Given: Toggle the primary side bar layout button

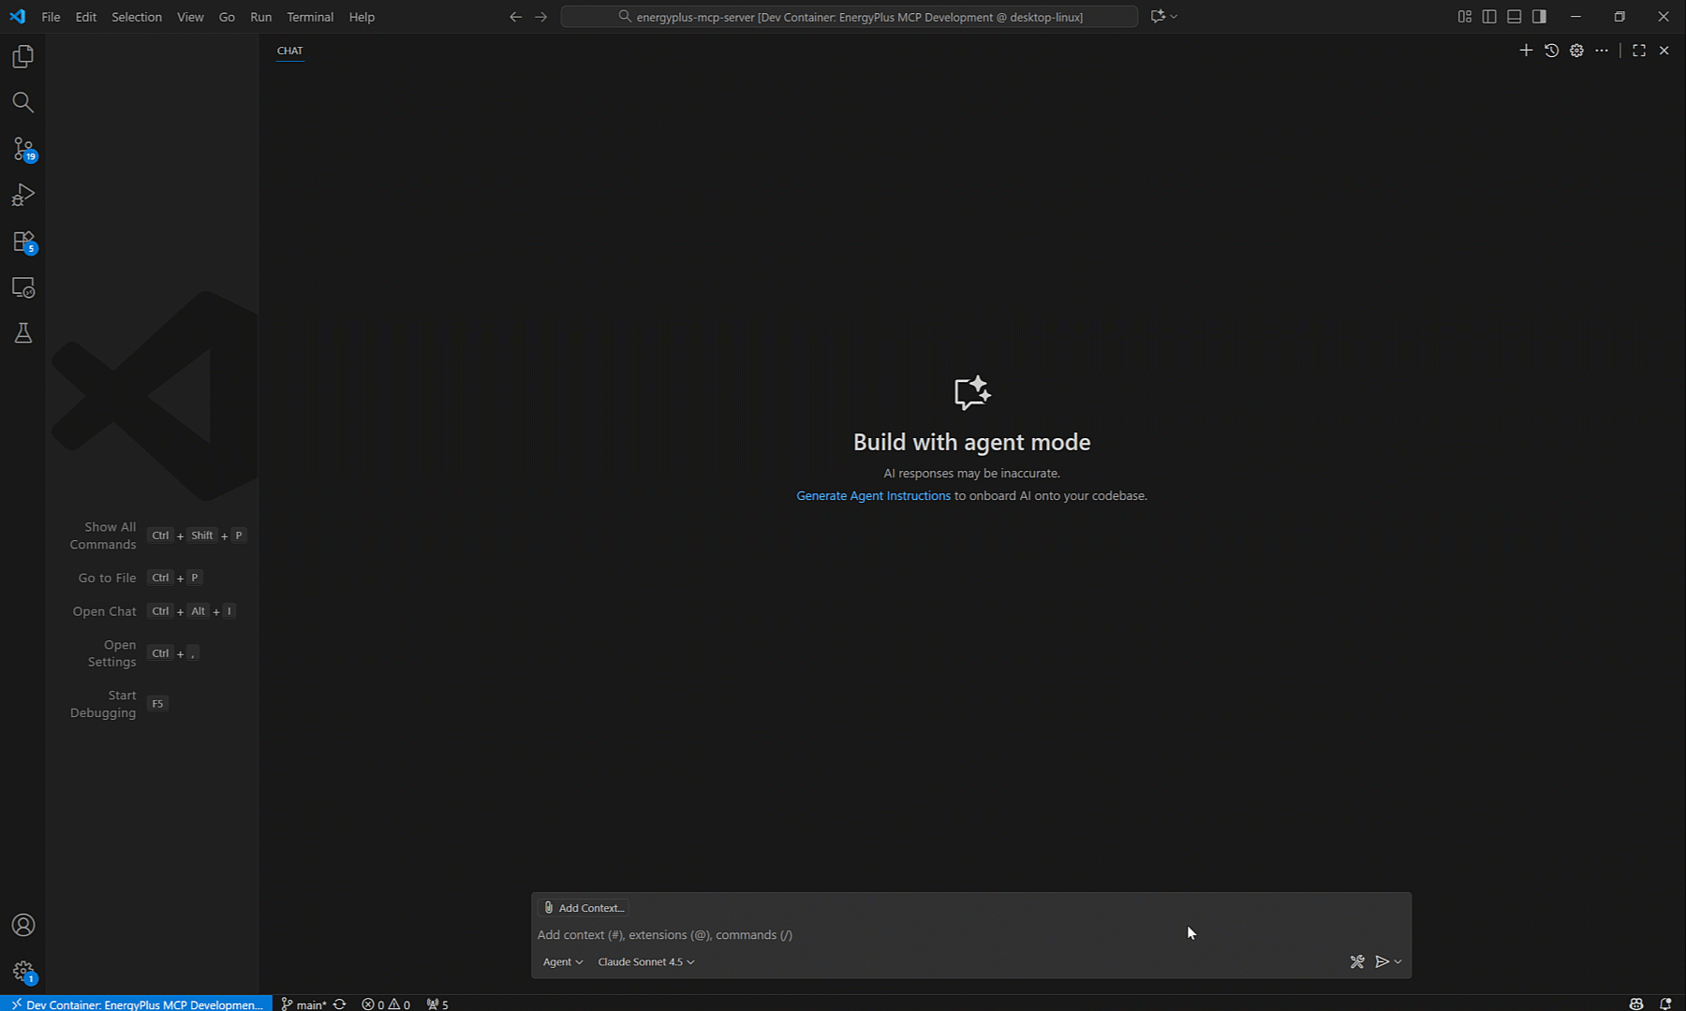Looking at the screenshot, I should [x=1489, y=17].
